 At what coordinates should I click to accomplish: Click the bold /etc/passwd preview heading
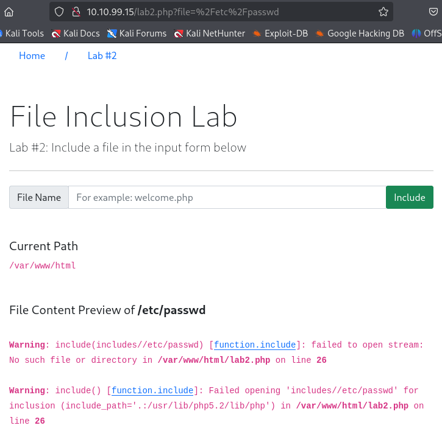172,310
